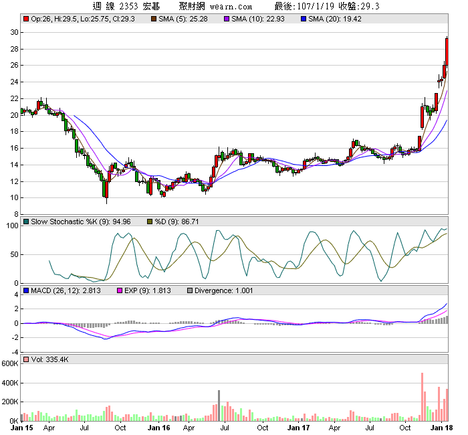Click the 'Vol: 335.4K' label
This screenshot has width=468, height=435.
[50, 359]
